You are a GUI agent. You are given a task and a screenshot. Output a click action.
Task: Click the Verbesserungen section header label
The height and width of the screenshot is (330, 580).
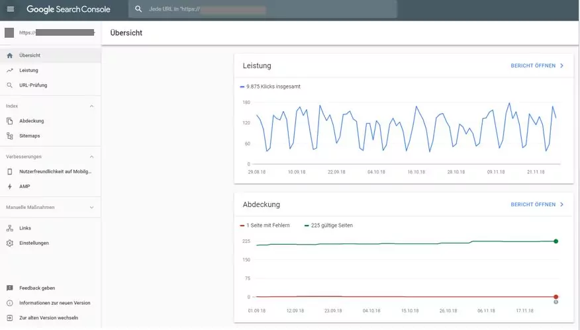pyautogui.click(x=24, y=157)
